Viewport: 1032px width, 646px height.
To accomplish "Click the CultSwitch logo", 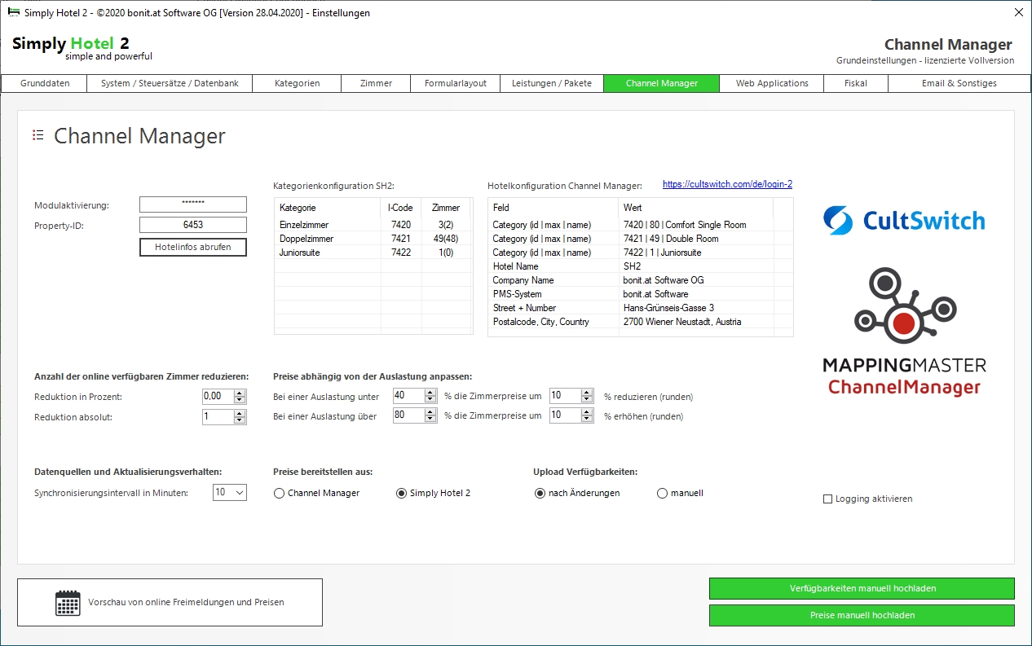I will click(x=903, y=220).
